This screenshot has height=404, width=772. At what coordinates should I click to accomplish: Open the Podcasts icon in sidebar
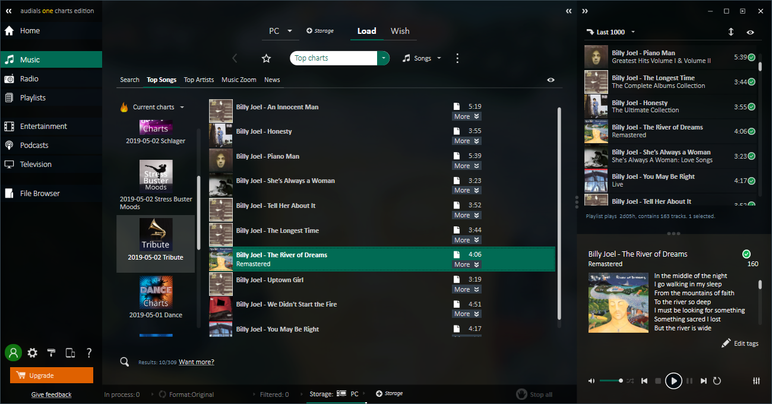(x=9, y=146)
